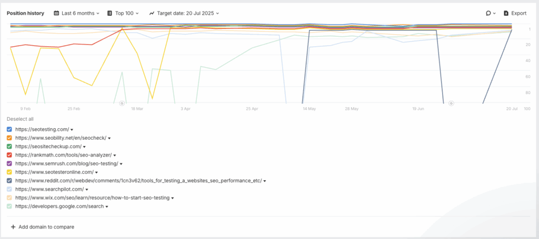The image size is (539, 239).
Task: Click Add domain to compare
Action: (43, 227)
